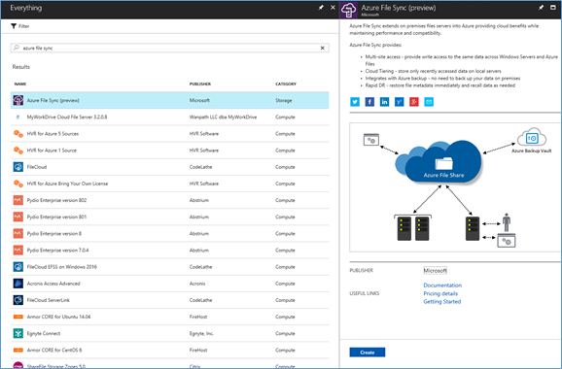Click the Pydio Enterprise version 7.0.4 icon
The height and width of the screenshot is (369, 562).
[x=18, y=251]
